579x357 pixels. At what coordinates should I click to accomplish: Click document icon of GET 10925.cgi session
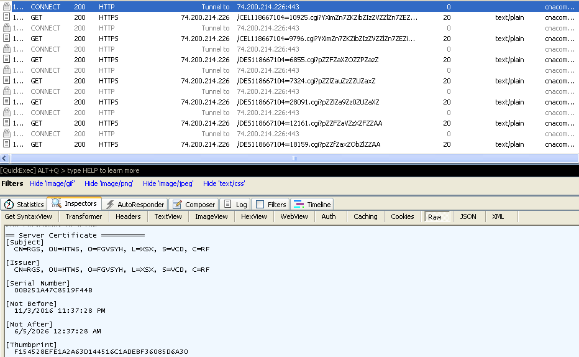point(6,17)
